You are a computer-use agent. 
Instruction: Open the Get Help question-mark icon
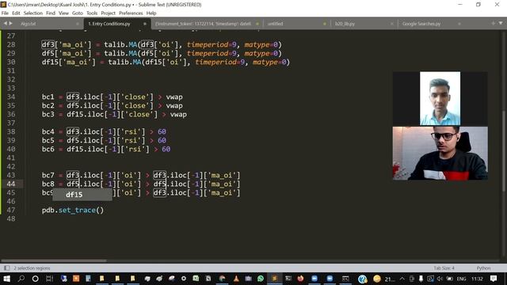363,279
